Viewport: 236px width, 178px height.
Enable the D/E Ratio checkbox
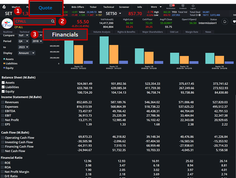pos(2,176)
